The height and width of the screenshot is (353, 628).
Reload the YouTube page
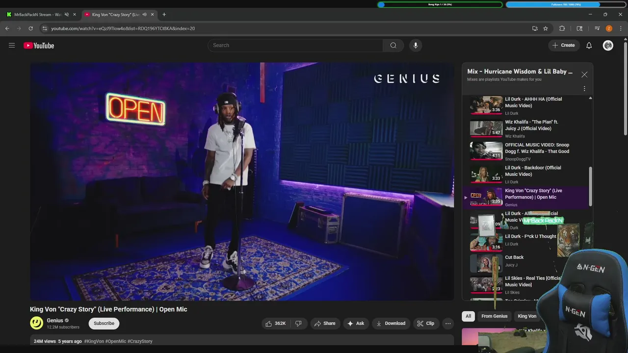pos(30,28)
